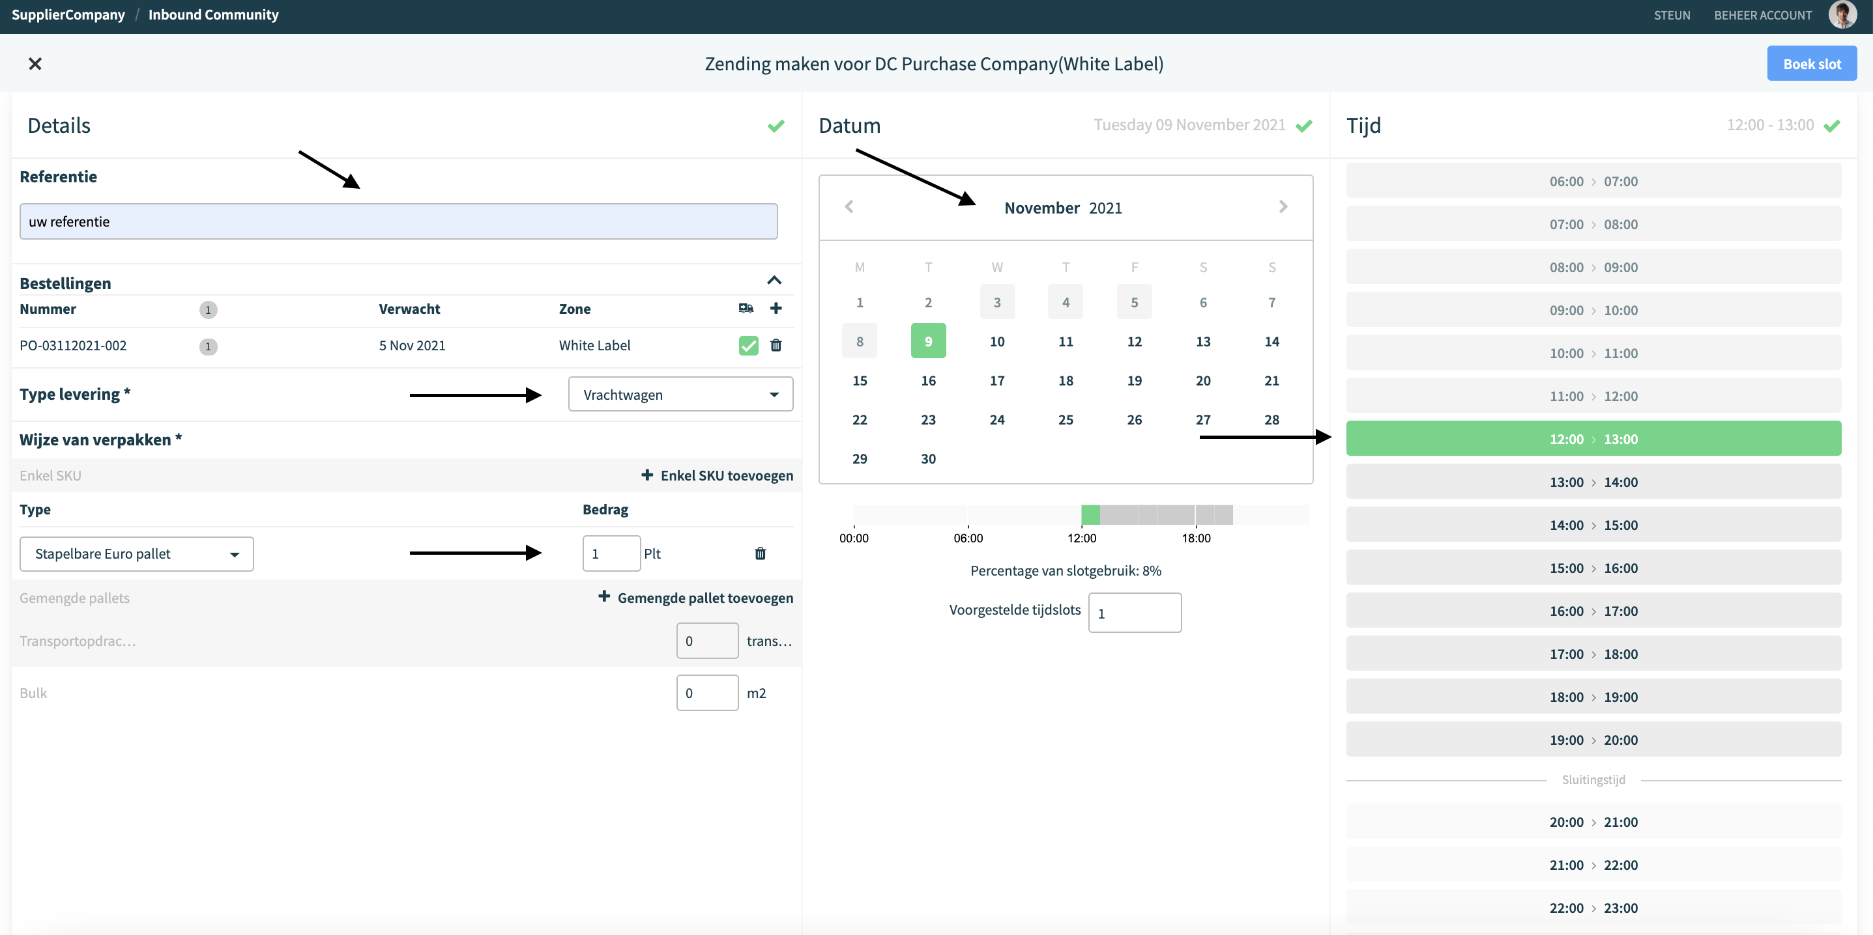The width and height of the screenshot is (1873, 935).
Task: Toggle the green checkbox for PO-03112021-002
Action: tap(748, 346)
